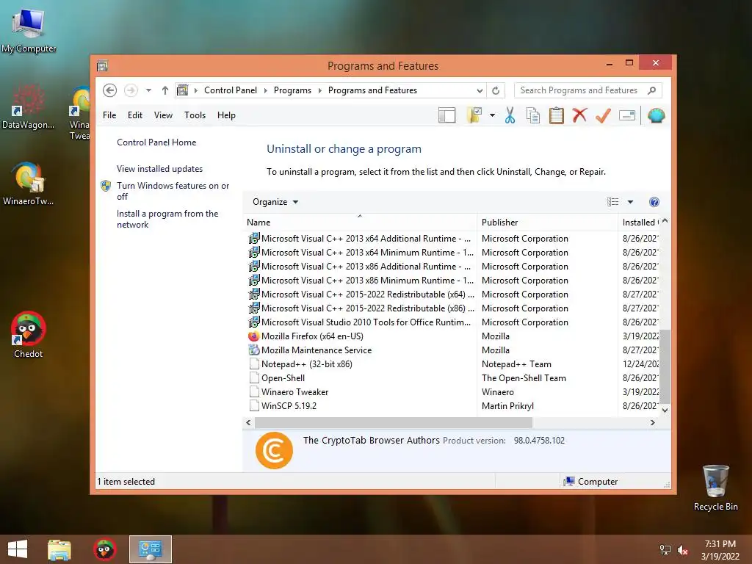Click the red X Delete toolbar icon
Viewport: 752px width, 564px height.
click(x=579, y=115)
